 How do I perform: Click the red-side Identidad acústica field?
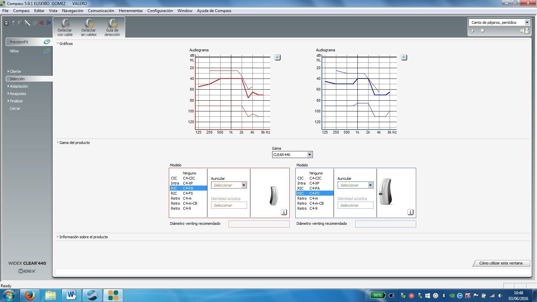(229, 205)
